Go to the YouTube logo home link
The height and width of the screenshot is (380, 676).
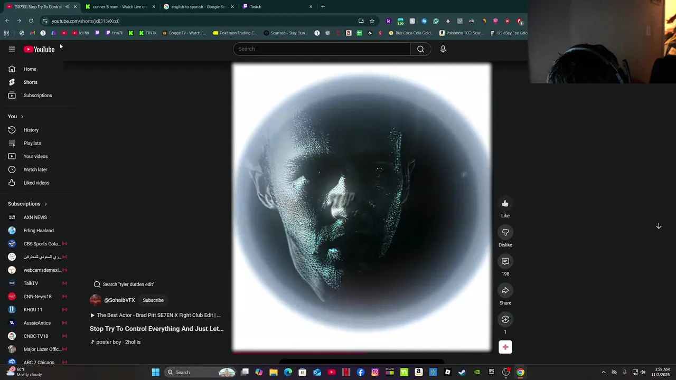pyautogui.click(x=39, y=49)
